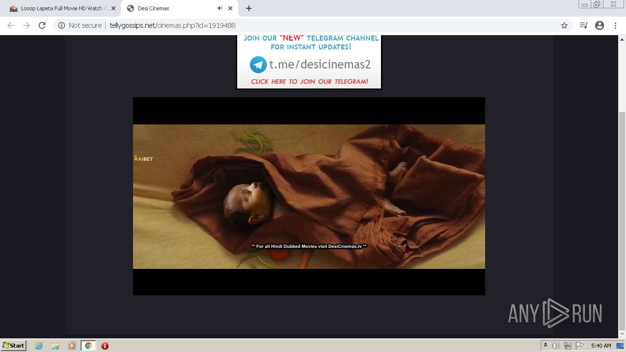Open the Action Center flag icon

(x=580, y=346)
